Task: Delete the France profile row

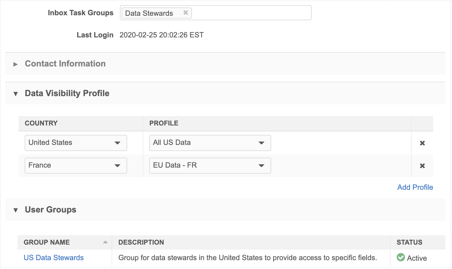Action: click(x=422, y=166)
